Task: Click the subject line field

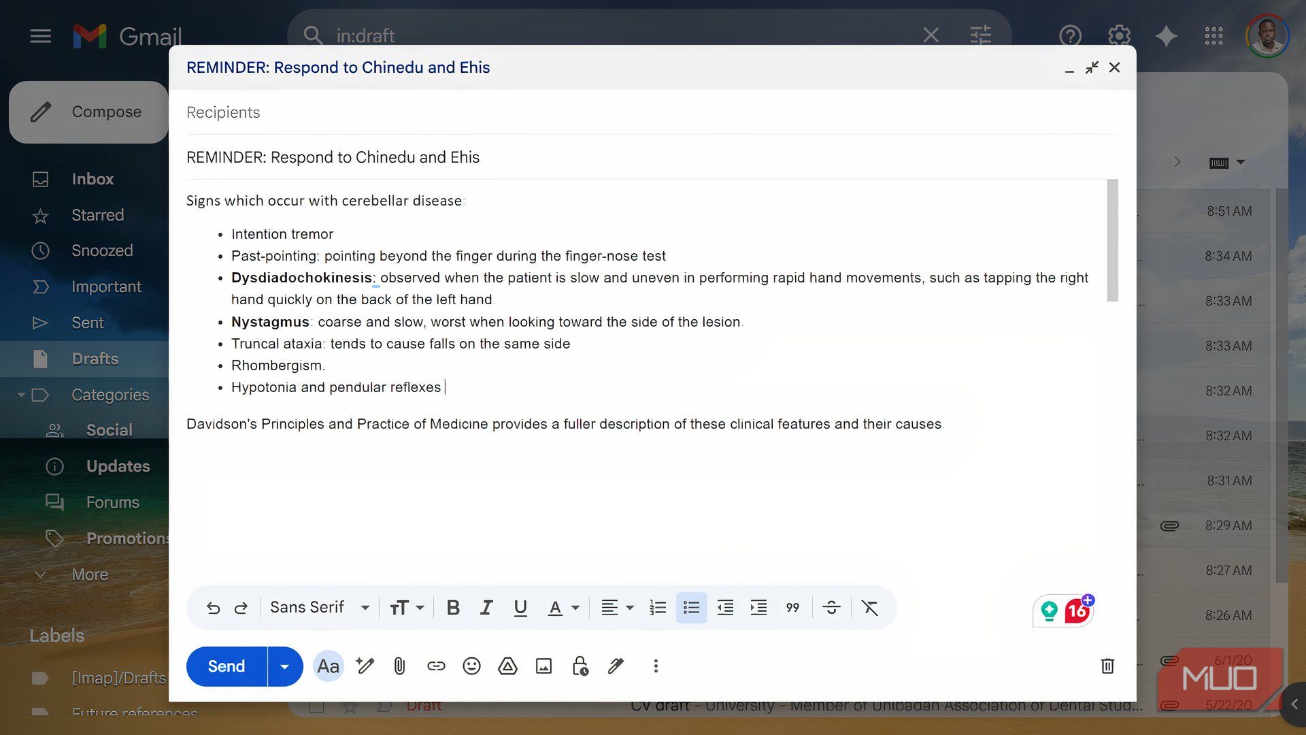Action: (x=651, y=157)
